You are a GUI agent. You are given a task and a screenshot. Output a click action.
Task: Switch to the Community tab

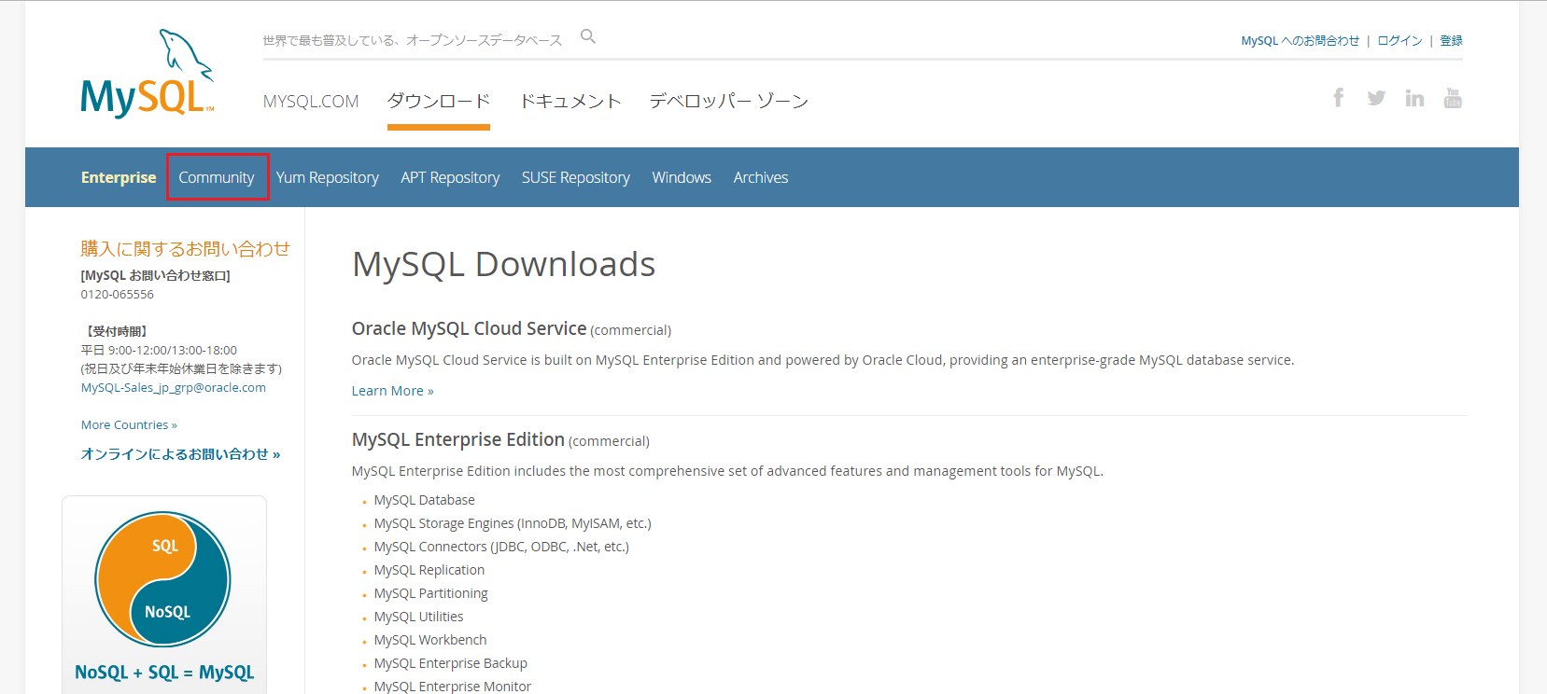click(x=217, y=177)
